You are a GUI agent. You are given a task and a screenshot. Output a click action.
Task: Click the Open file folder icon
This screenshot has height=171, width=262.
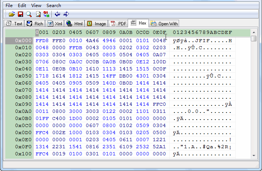(x=12, y=14)
